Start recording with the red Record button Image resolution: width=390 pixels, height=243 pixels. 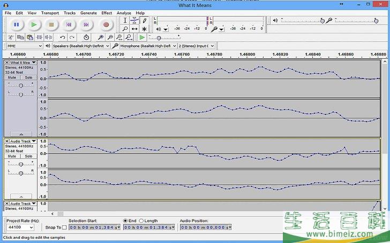click(x=106, y=25)
